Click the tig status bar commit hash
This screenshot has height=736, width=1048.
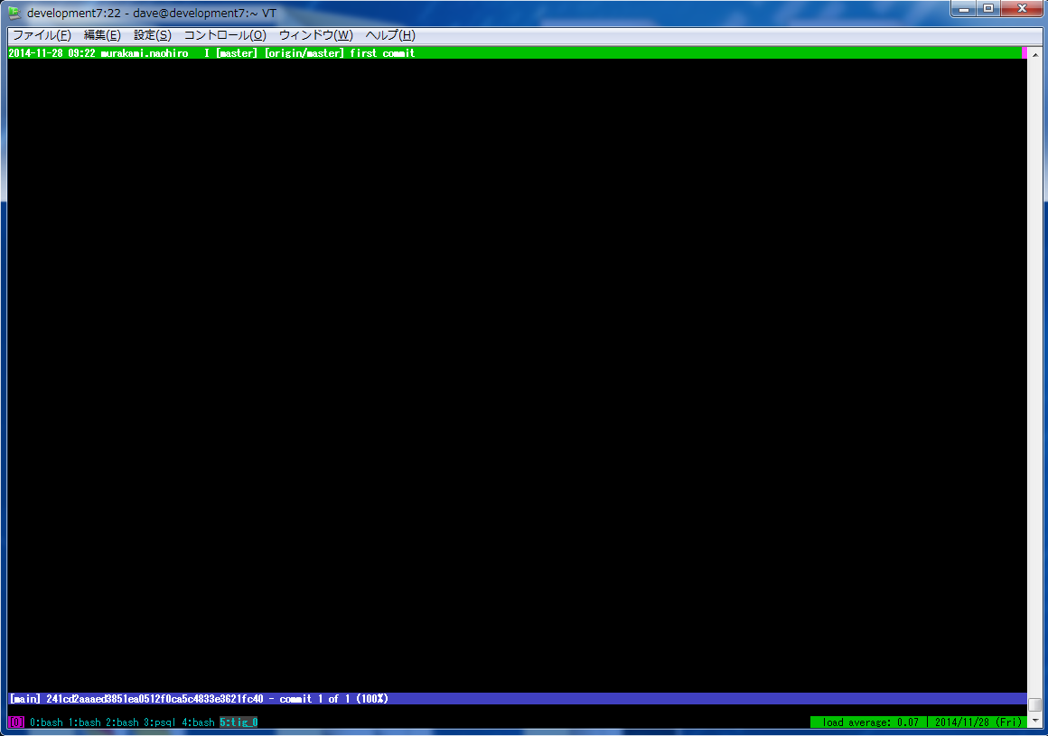click(154, 699)
